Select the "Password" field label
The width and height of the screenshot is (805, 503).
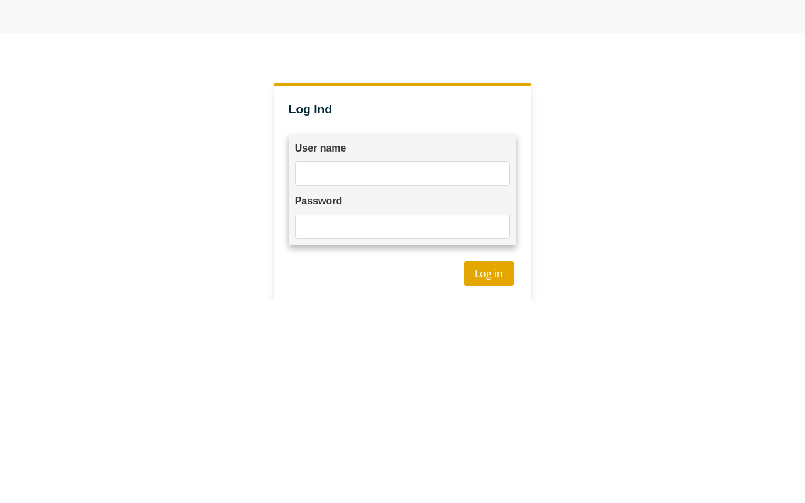point(318,201)
